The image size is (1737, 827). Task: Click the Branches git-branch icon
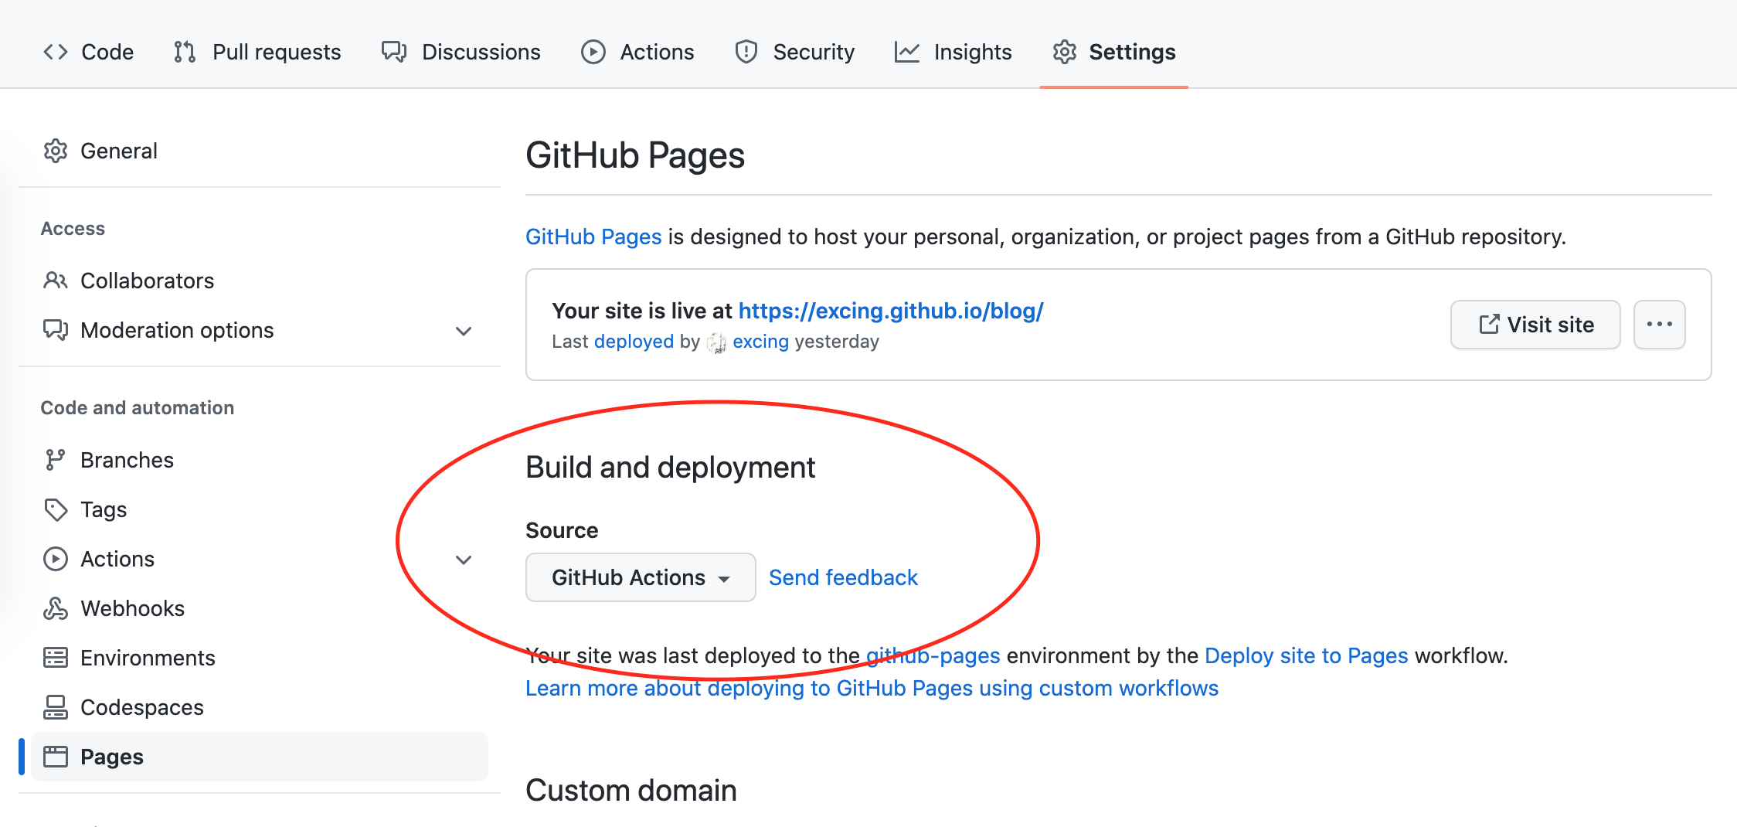55,460
